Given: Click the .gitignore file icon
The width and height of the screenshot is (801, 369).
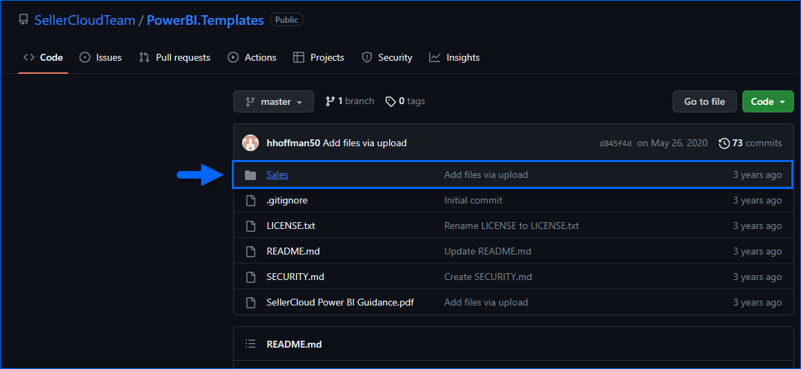Looking at the screenshot, I should pyautogui.click(x=250, y=201).
